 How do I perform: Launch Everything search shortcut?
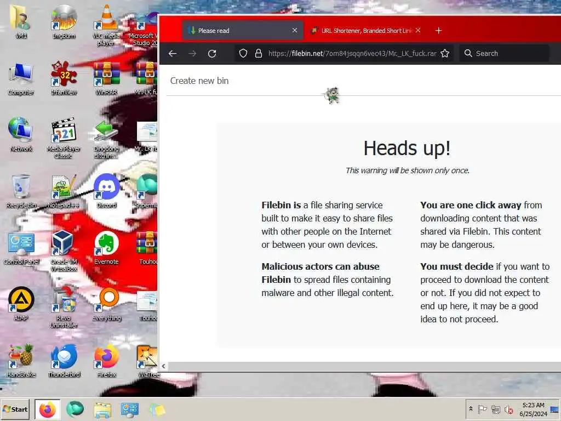coord(106,304)
